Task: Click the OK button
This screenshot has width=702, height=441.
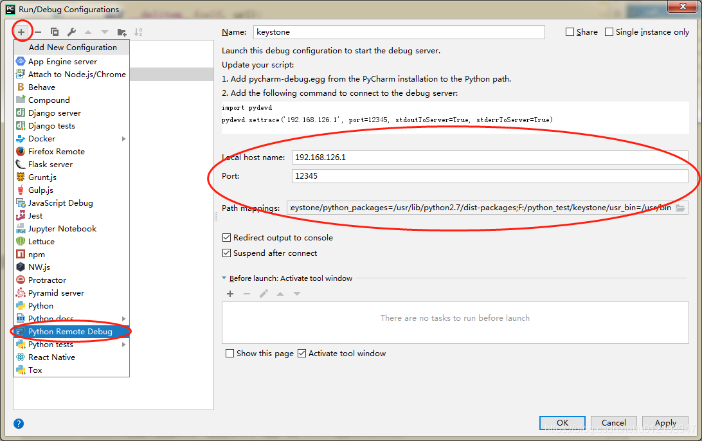Action: click(562, 423)
